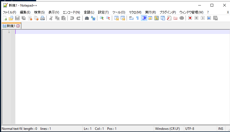Click the Redo arrow icon
230x132 pixels.
click(x=78, y=18)
